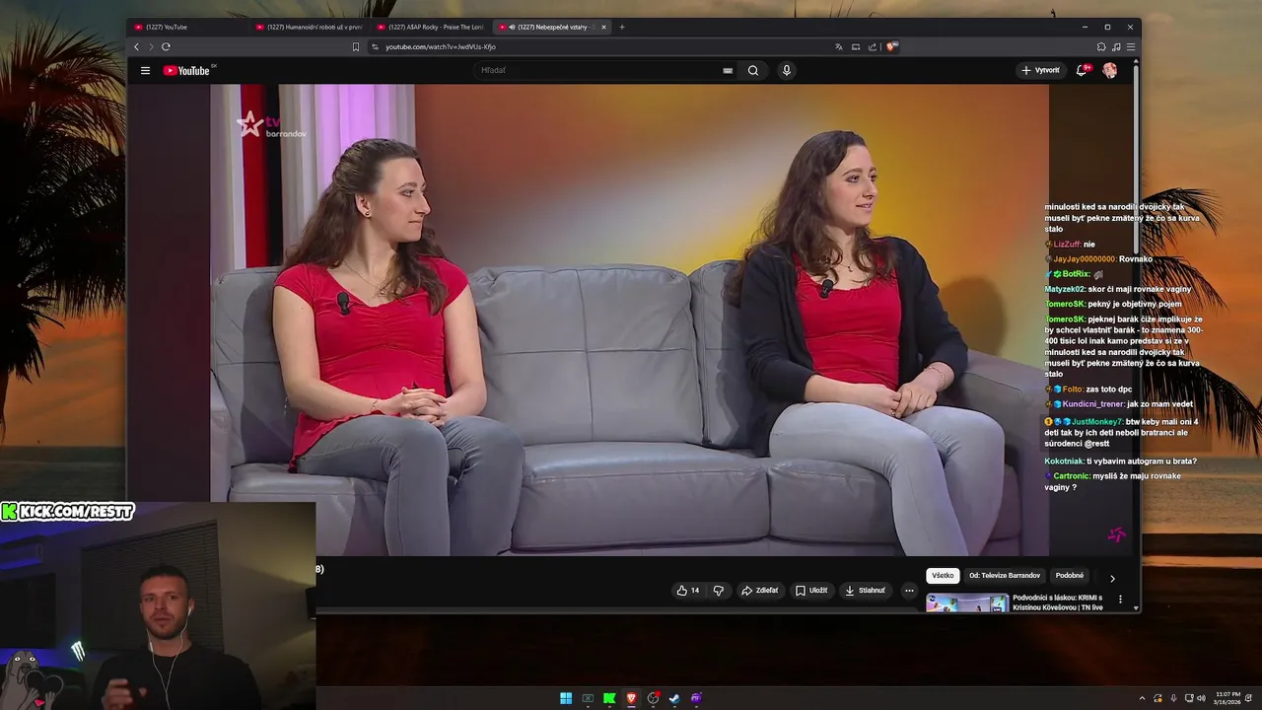Click the address bar URL field

(x=601, y=46)
